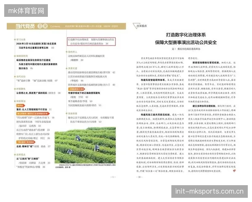The image size is (252, 202).
Task: Click the tea field photo thumbnail
Action: 85,145
